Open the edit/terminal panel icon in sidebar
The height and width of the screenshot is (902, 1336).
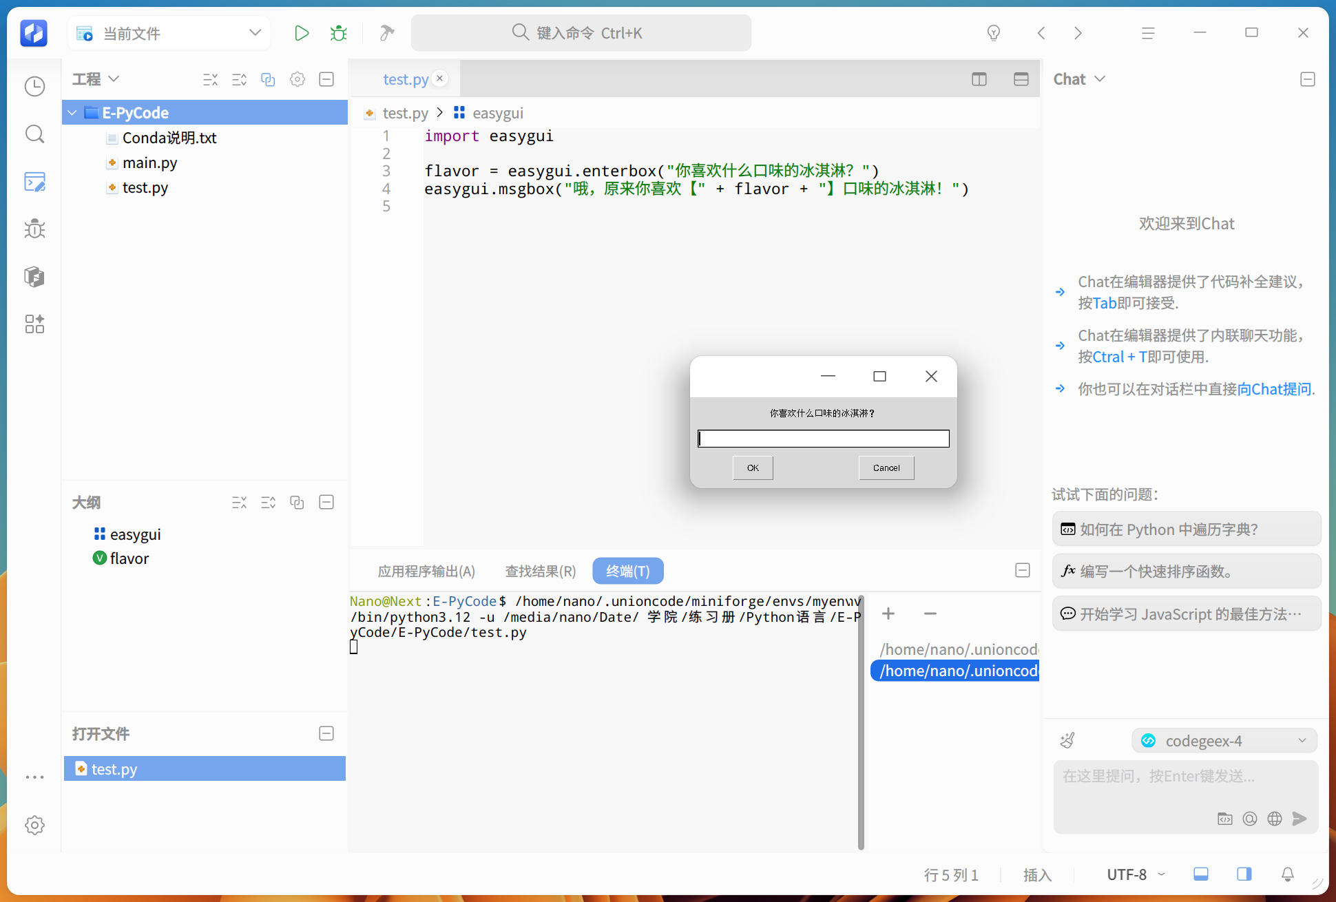pyautogui.click(x=34, y=182)
